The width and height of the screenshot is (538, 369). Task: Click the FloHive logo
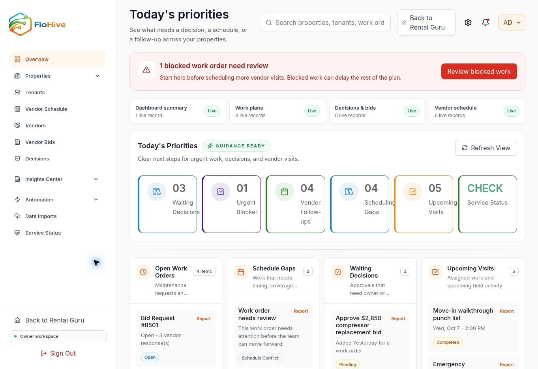(37, 24)
